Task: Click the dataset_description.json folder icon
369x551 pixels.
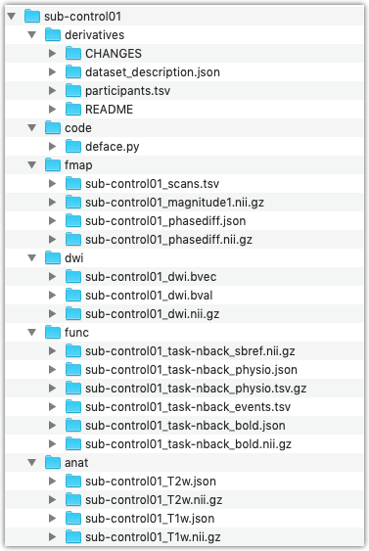Action: coord(73,71)
